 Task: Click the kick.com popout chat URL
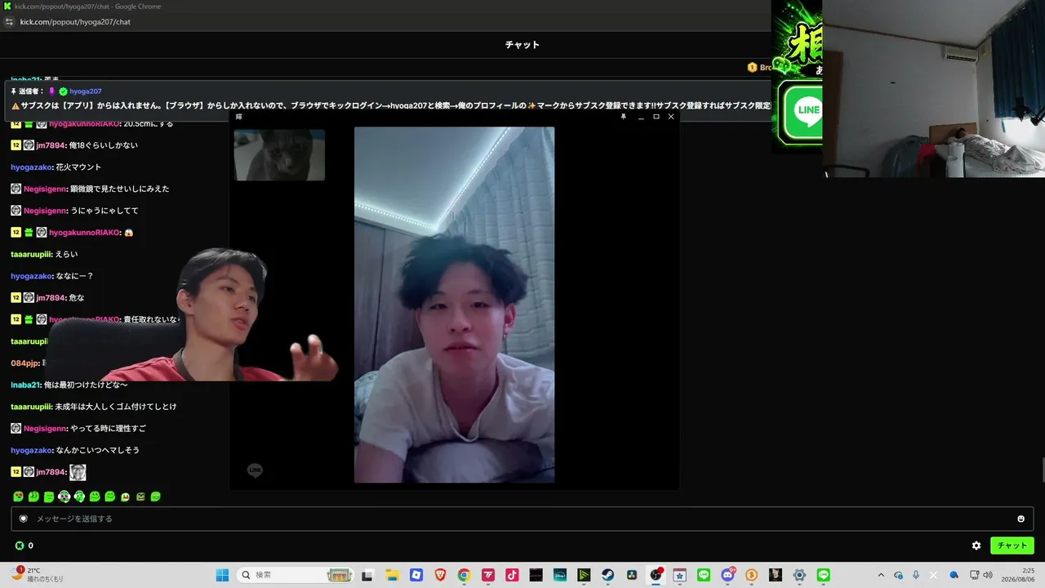[x=75, y=22]
